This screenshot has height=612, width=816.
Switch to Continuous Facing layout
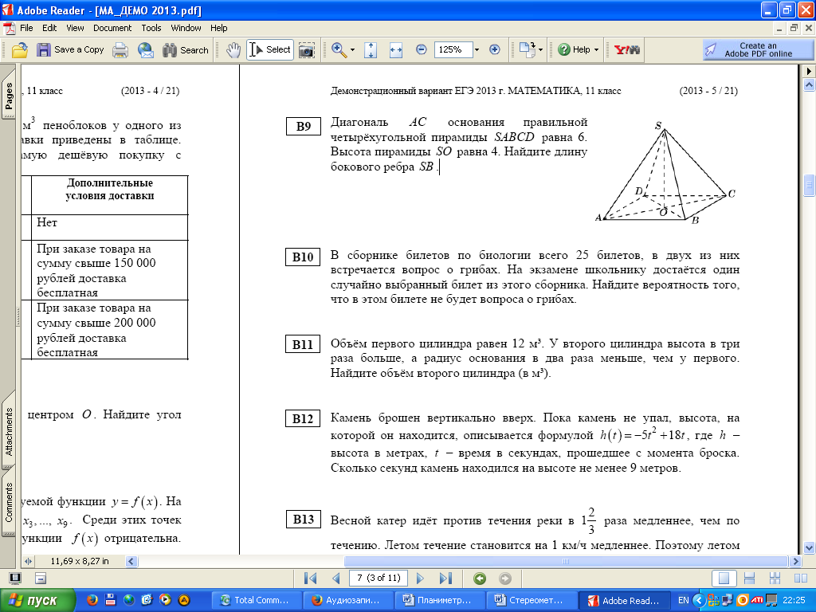coord(775,579)
